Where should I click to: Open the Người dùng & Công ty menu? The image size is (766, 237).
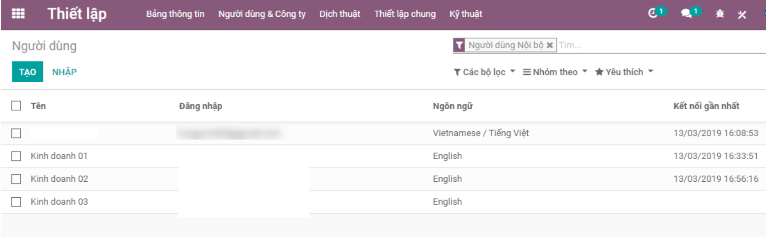(262, 14)
